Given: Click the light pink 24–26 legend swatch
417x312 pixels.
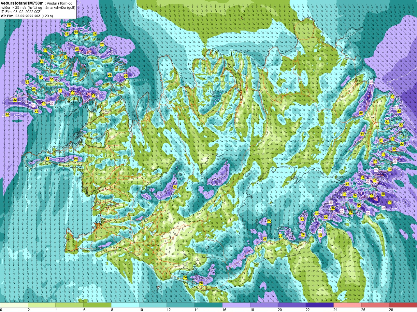Looking at the screenshot, I should [347, 305].
